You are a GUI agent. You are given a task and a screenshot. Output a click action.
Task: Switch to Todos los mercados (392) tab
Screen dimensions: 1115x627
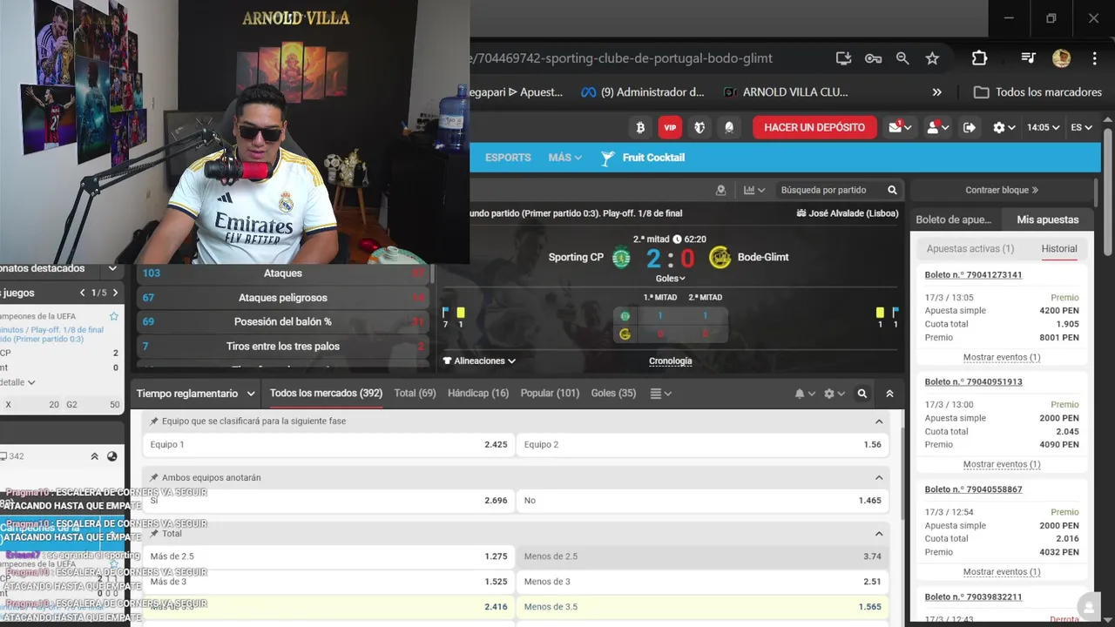click(x=326, y=394)
